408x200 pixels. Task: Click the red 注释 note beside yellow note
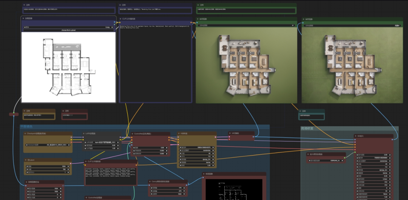[x=74, y=114]
